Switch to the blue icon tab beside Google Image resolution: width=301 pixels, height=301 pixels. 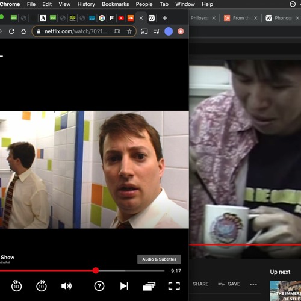(92, 18)
